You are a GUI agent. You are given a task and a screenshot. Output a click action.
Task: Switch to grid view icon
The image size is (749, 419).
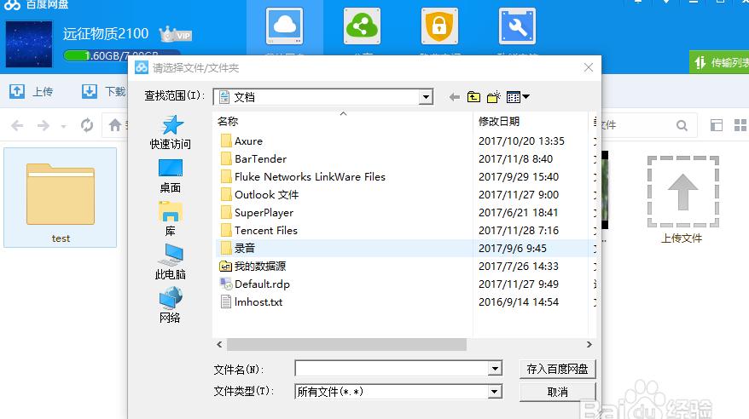click(x=740, y=125)
